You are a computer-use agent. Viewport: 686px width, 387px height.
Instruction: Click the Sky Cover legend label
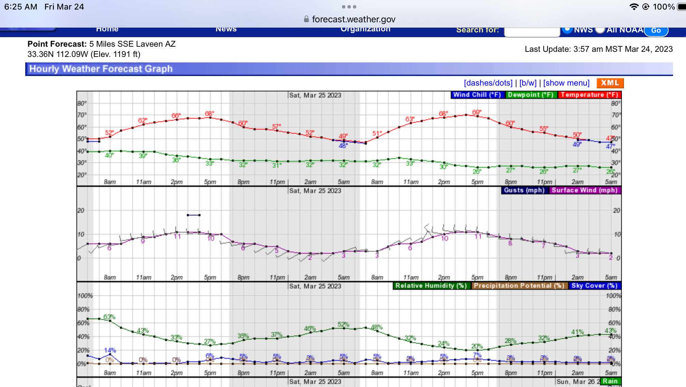[x=595, y=286]
